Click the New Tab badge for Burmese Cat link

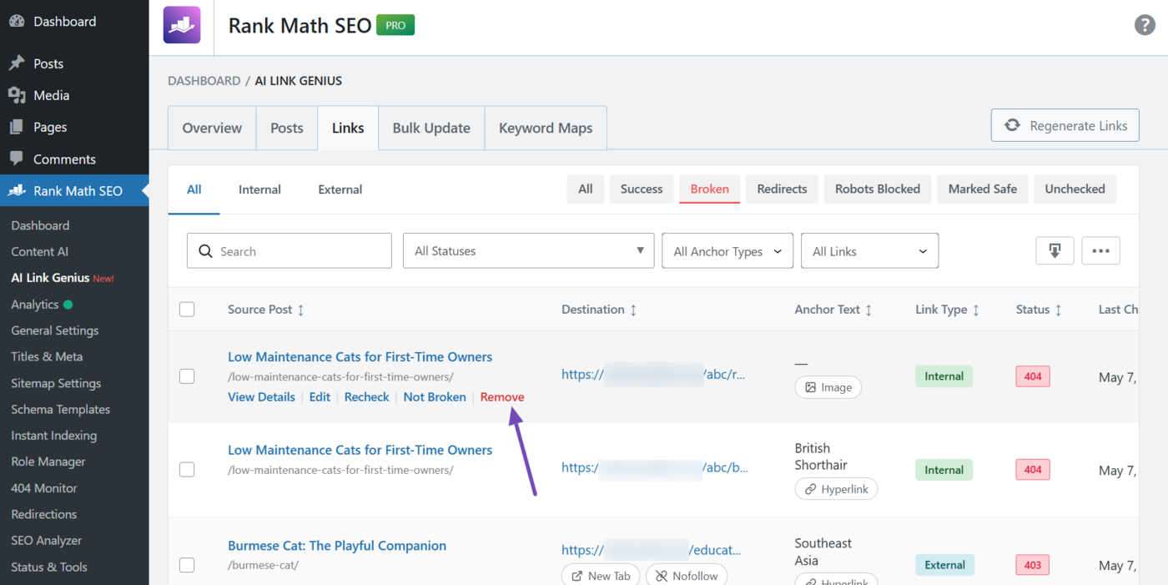click(601, 575)
